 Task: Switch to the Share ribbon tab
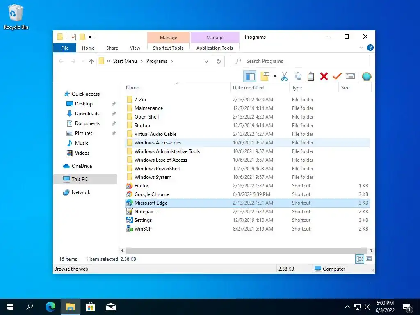pyautogui.click(x=112, y=48)
